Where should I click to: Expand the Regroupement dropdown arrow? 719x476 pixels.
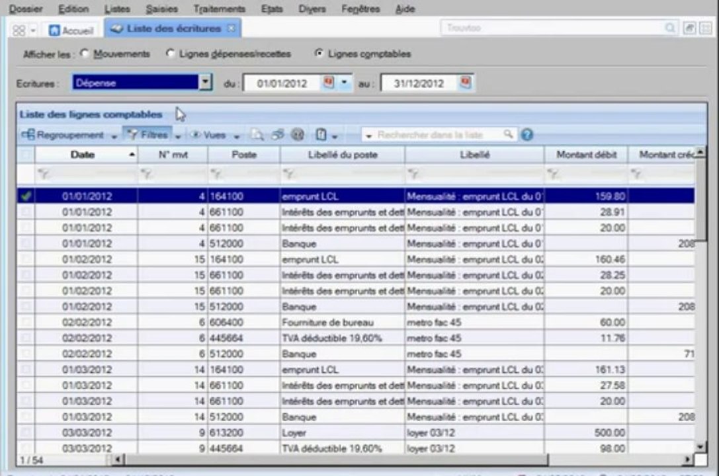(x=114, y=136)
